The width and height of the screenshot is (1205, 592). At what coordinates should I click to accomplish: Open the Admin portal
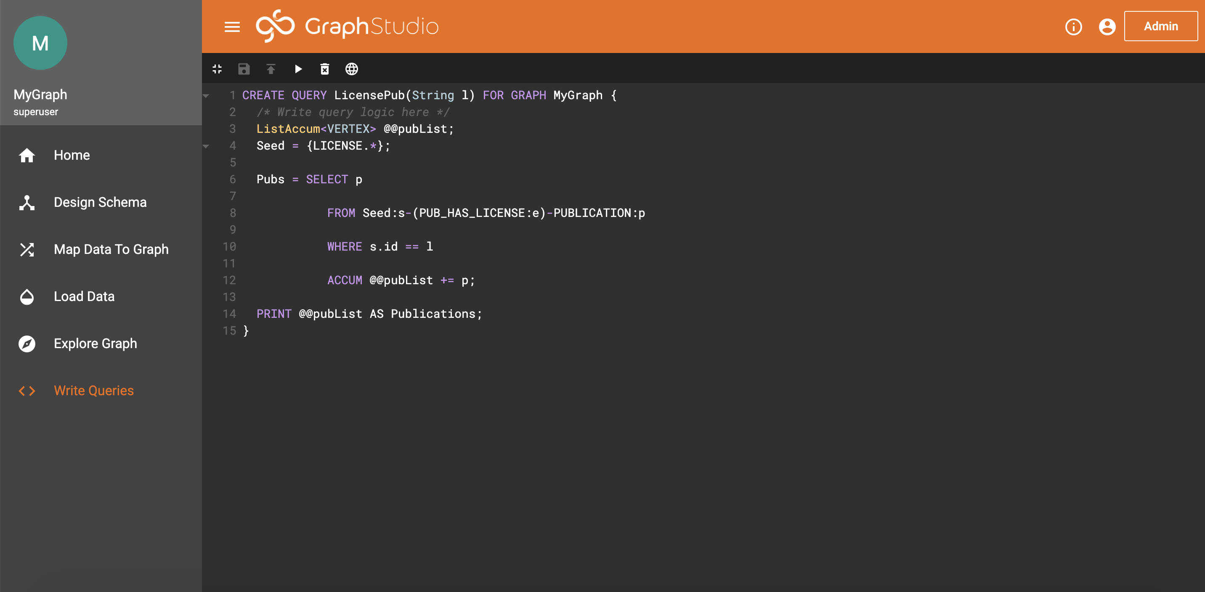tap(1160, 26)
